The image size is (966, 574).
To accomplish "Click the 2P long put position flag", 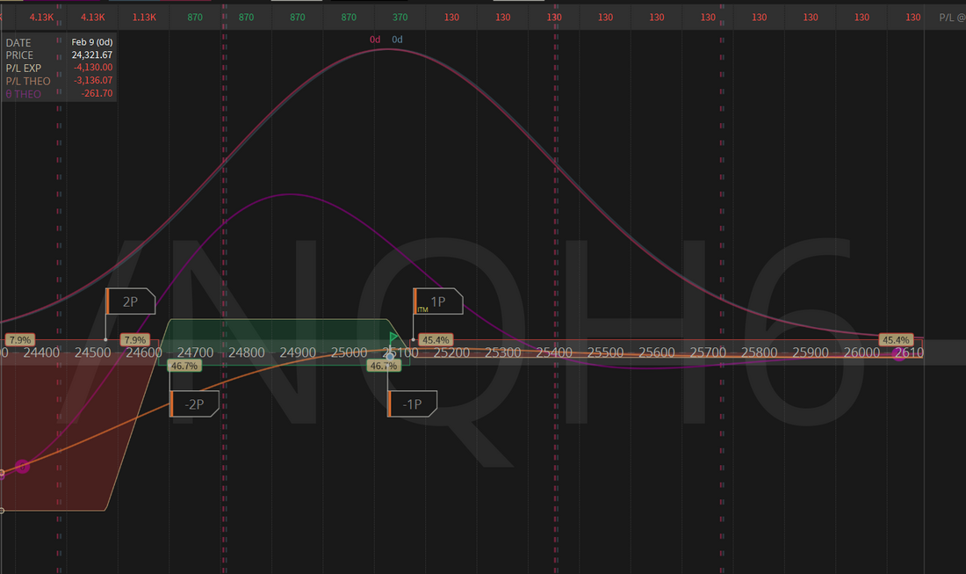I will coord(130,302).
